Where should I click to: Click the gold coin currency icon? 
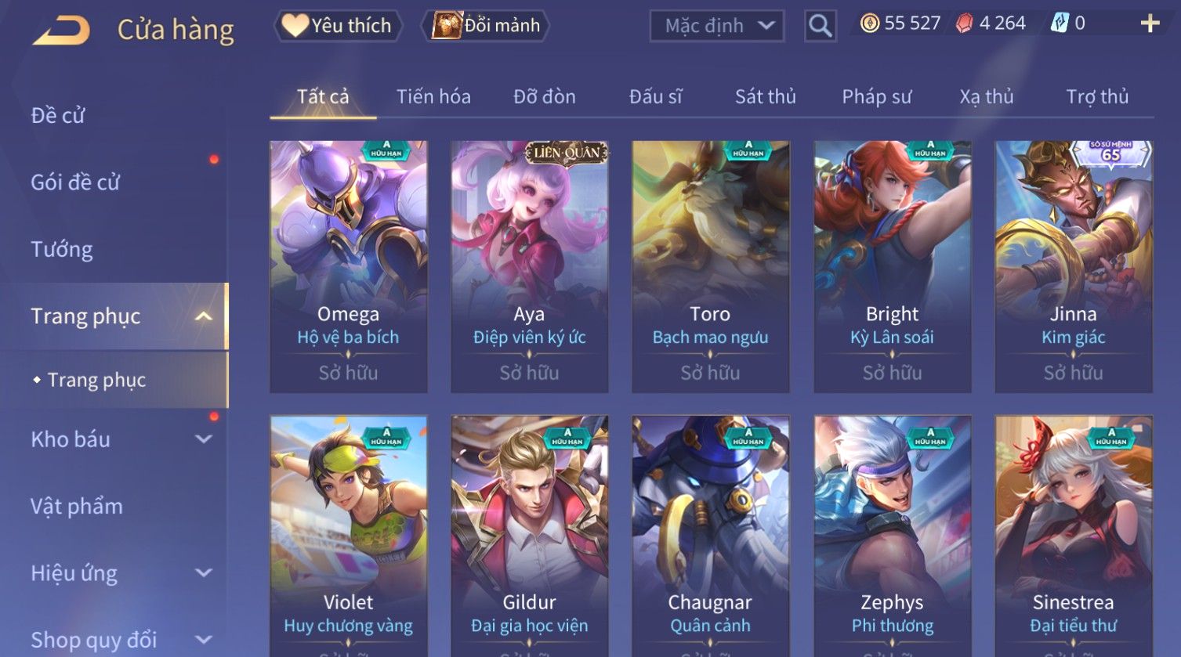pyautogui.click(x=869, y=23)
